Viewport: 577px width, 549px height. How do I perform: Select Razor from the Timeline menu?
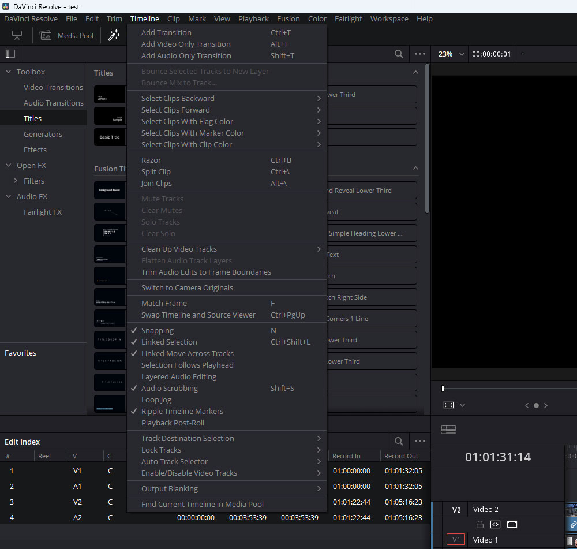[226, 160]
